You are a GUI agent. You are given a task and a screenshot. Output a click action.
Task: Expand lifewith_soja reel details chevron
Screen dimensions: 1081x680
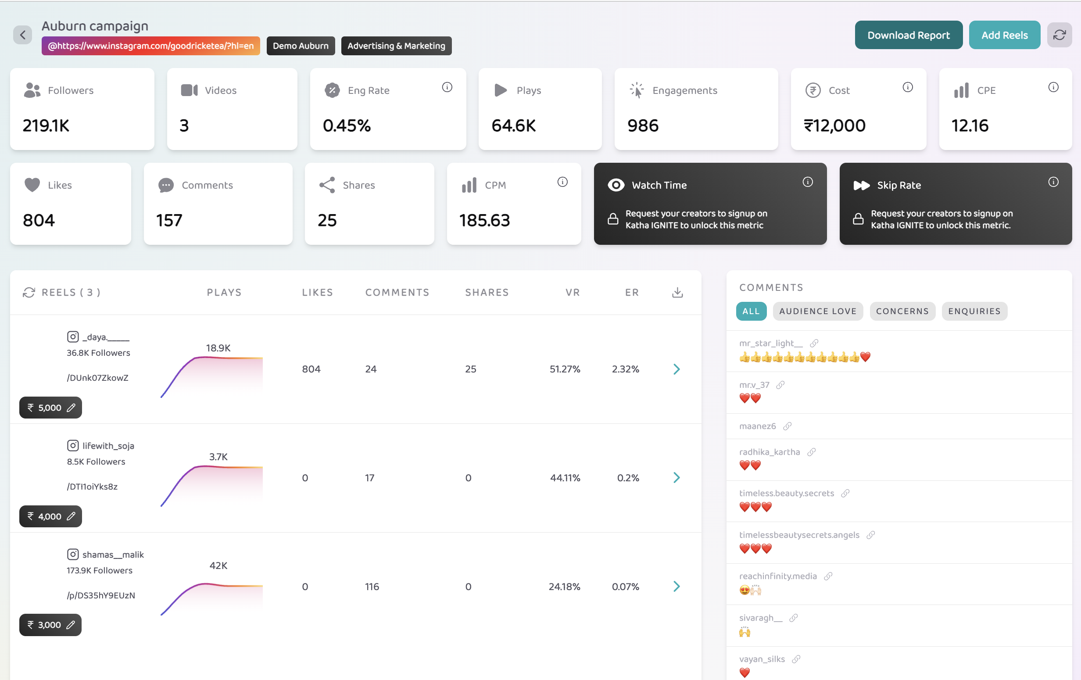tap(677, 478)
